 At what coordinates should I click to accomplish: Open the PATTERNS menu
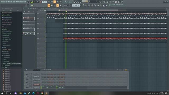[x=10, y=2]
